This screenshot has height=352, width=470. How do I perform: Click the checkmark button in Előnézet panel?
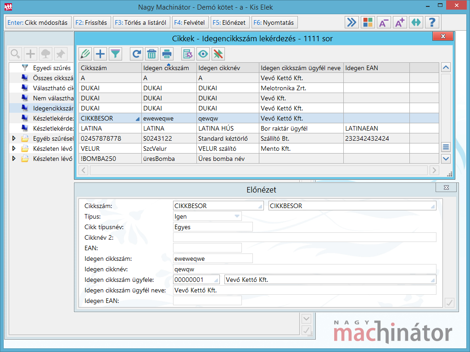(x=449, y=302)
